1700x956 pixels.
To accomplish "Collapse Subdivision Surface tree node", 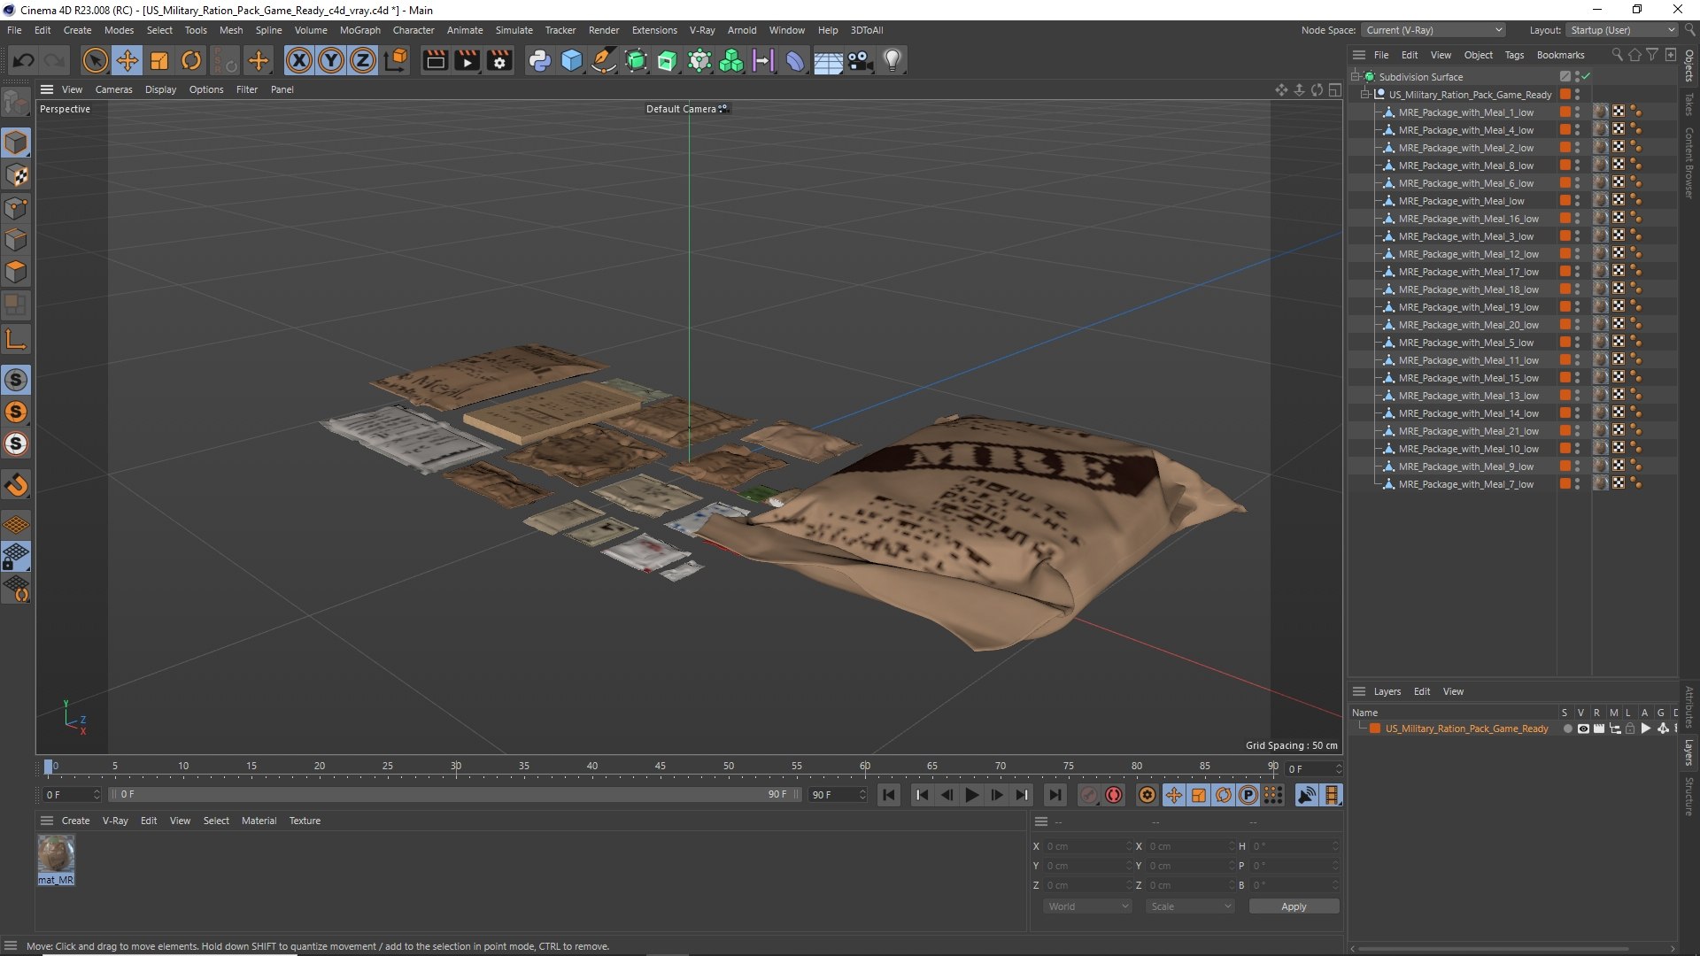I will pyautogui.click(x=1355, y=77).
